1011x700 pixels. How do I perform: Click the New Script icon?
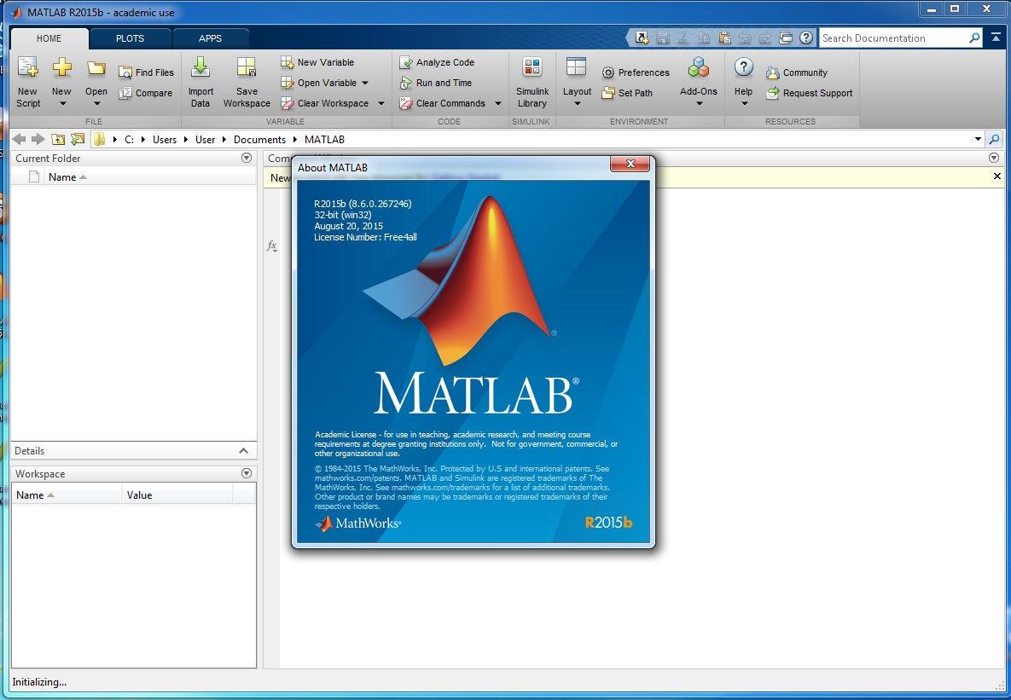pos(27,67)
